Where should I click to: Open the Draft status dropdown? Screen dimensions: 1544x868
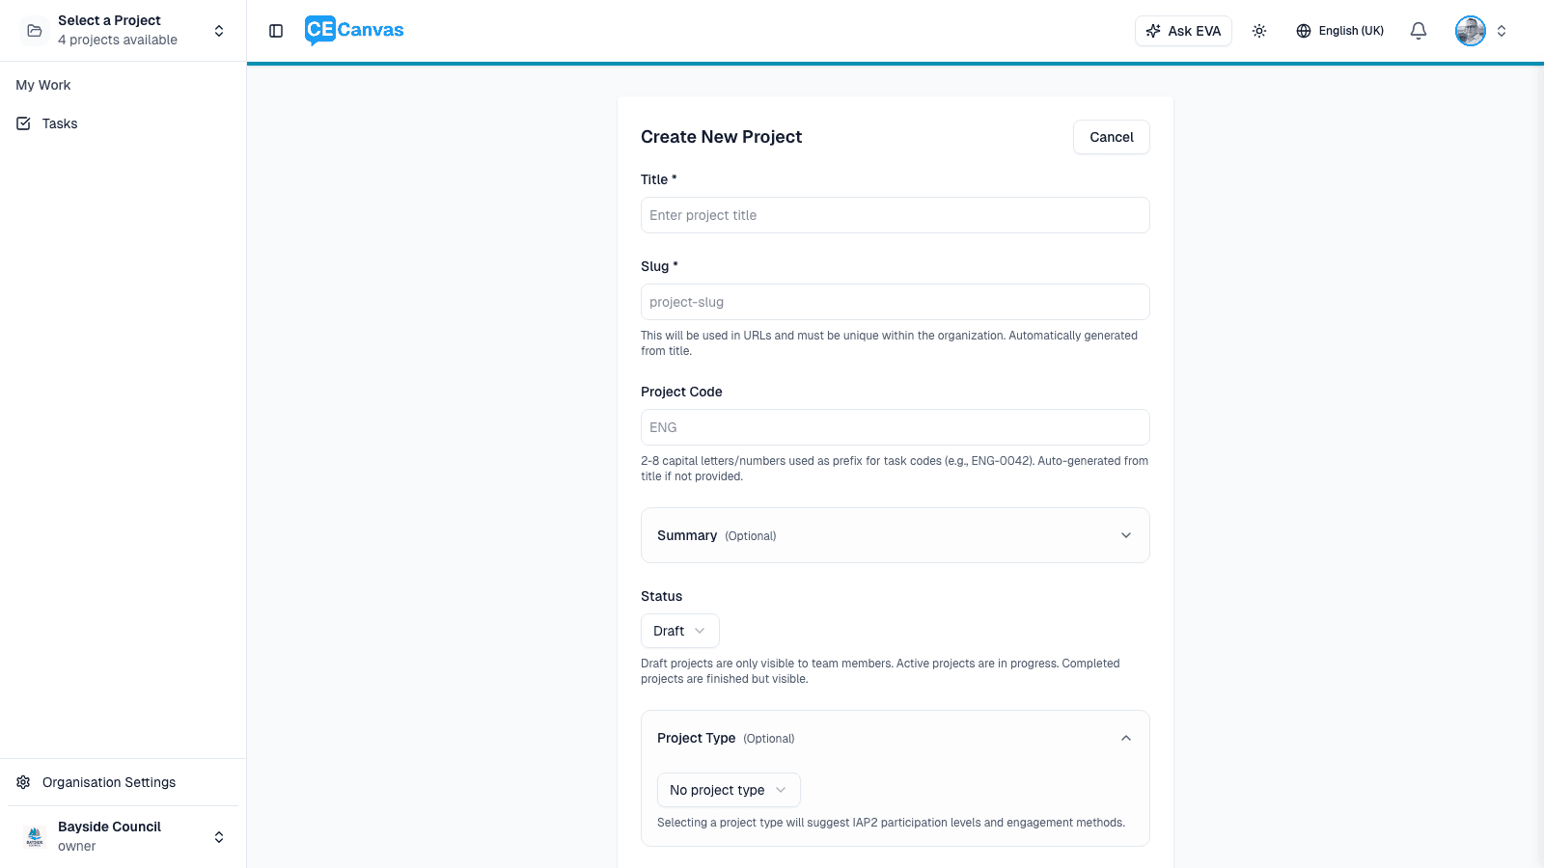click(679, 631)
